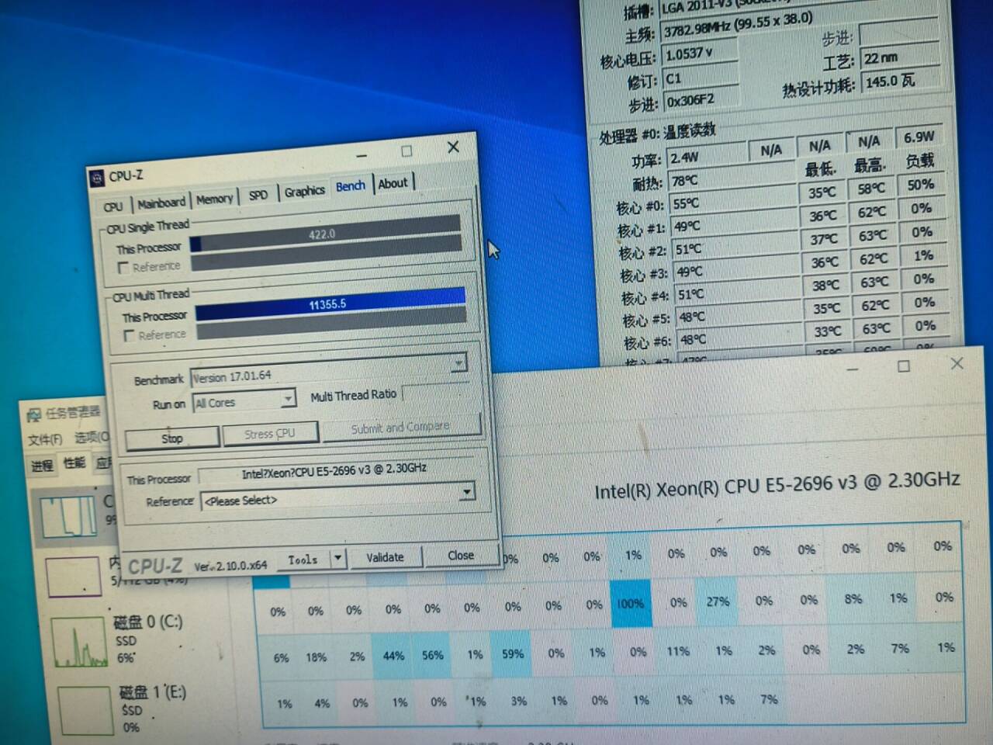Image resolution: width=993 pixels, height=745 pixels.
Task: Click the CPU-Z title bar app icon
Action: coord(96,178)
